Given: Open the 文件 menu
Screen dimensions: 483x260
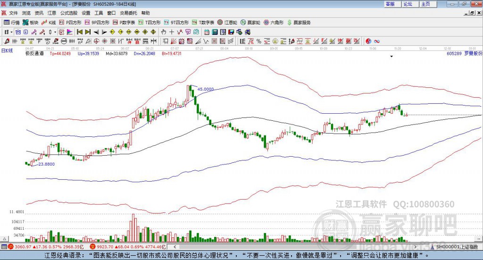Looking at the screenshot, I should [13, 13].
